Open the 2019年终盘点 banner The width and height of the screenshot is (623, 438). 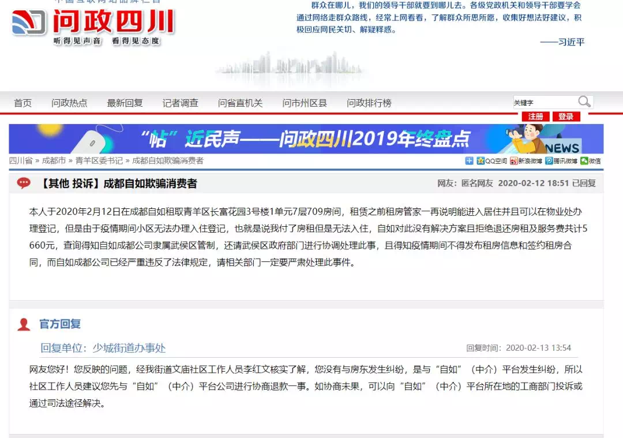306,138
